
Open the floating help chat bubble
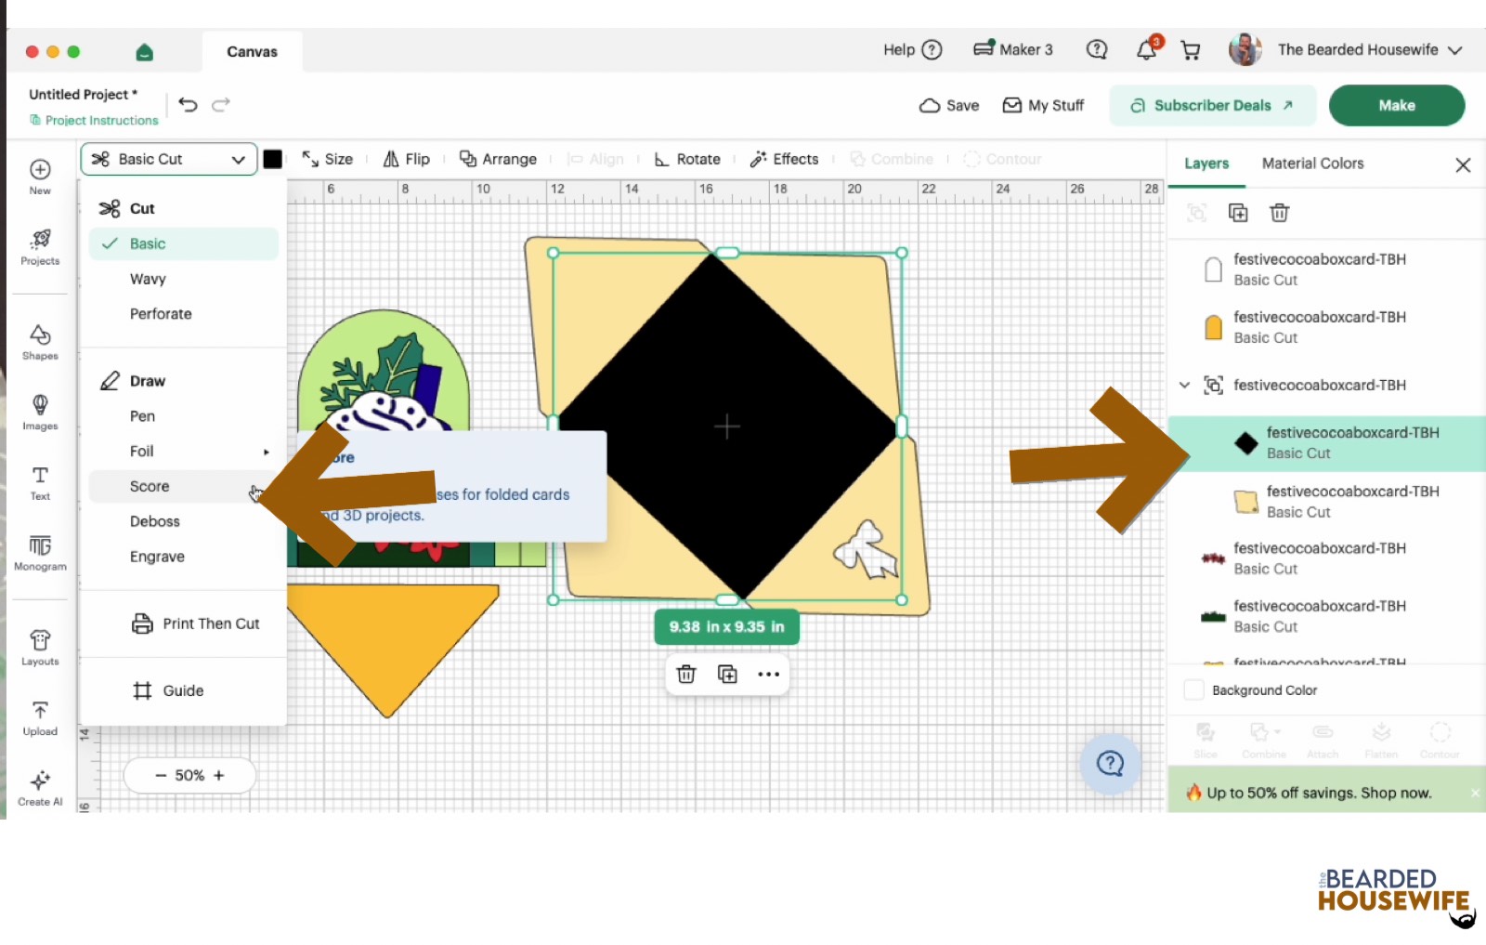click(1110, 764)
